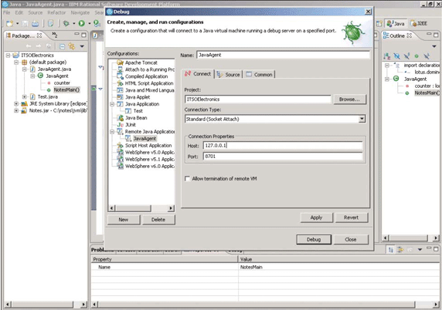Select Apache Tomcat configuration type

coord(141,62)
